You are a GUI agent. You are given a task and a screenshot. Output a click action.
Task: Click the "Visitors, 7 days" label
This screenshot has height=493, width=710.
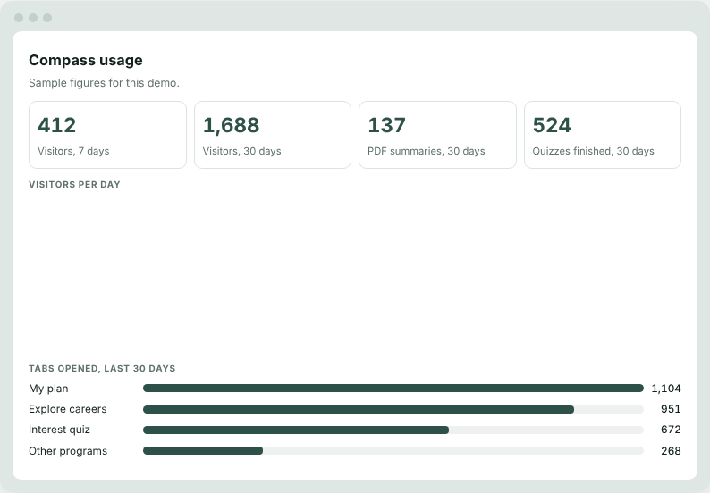coord(73,151)
